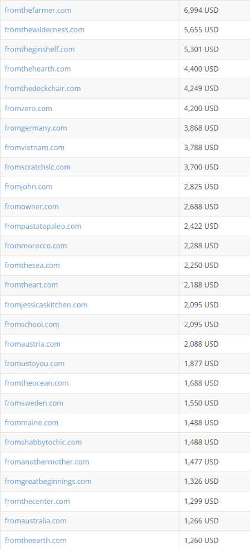Select fromscratchslc.com link

tap(38, 167)
